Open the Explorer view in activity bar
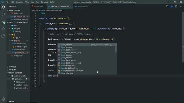184x103 pixels. (3, 7)
